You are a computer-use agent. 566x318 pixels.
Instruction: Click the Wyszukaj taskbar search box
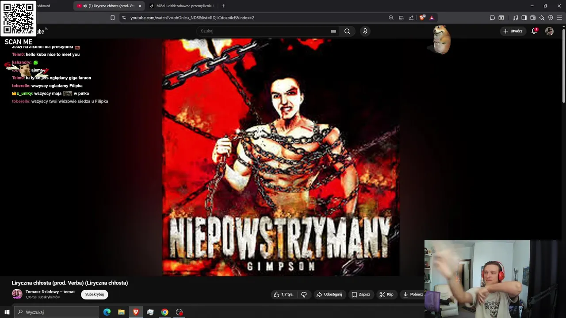click(x=57, y=312)
